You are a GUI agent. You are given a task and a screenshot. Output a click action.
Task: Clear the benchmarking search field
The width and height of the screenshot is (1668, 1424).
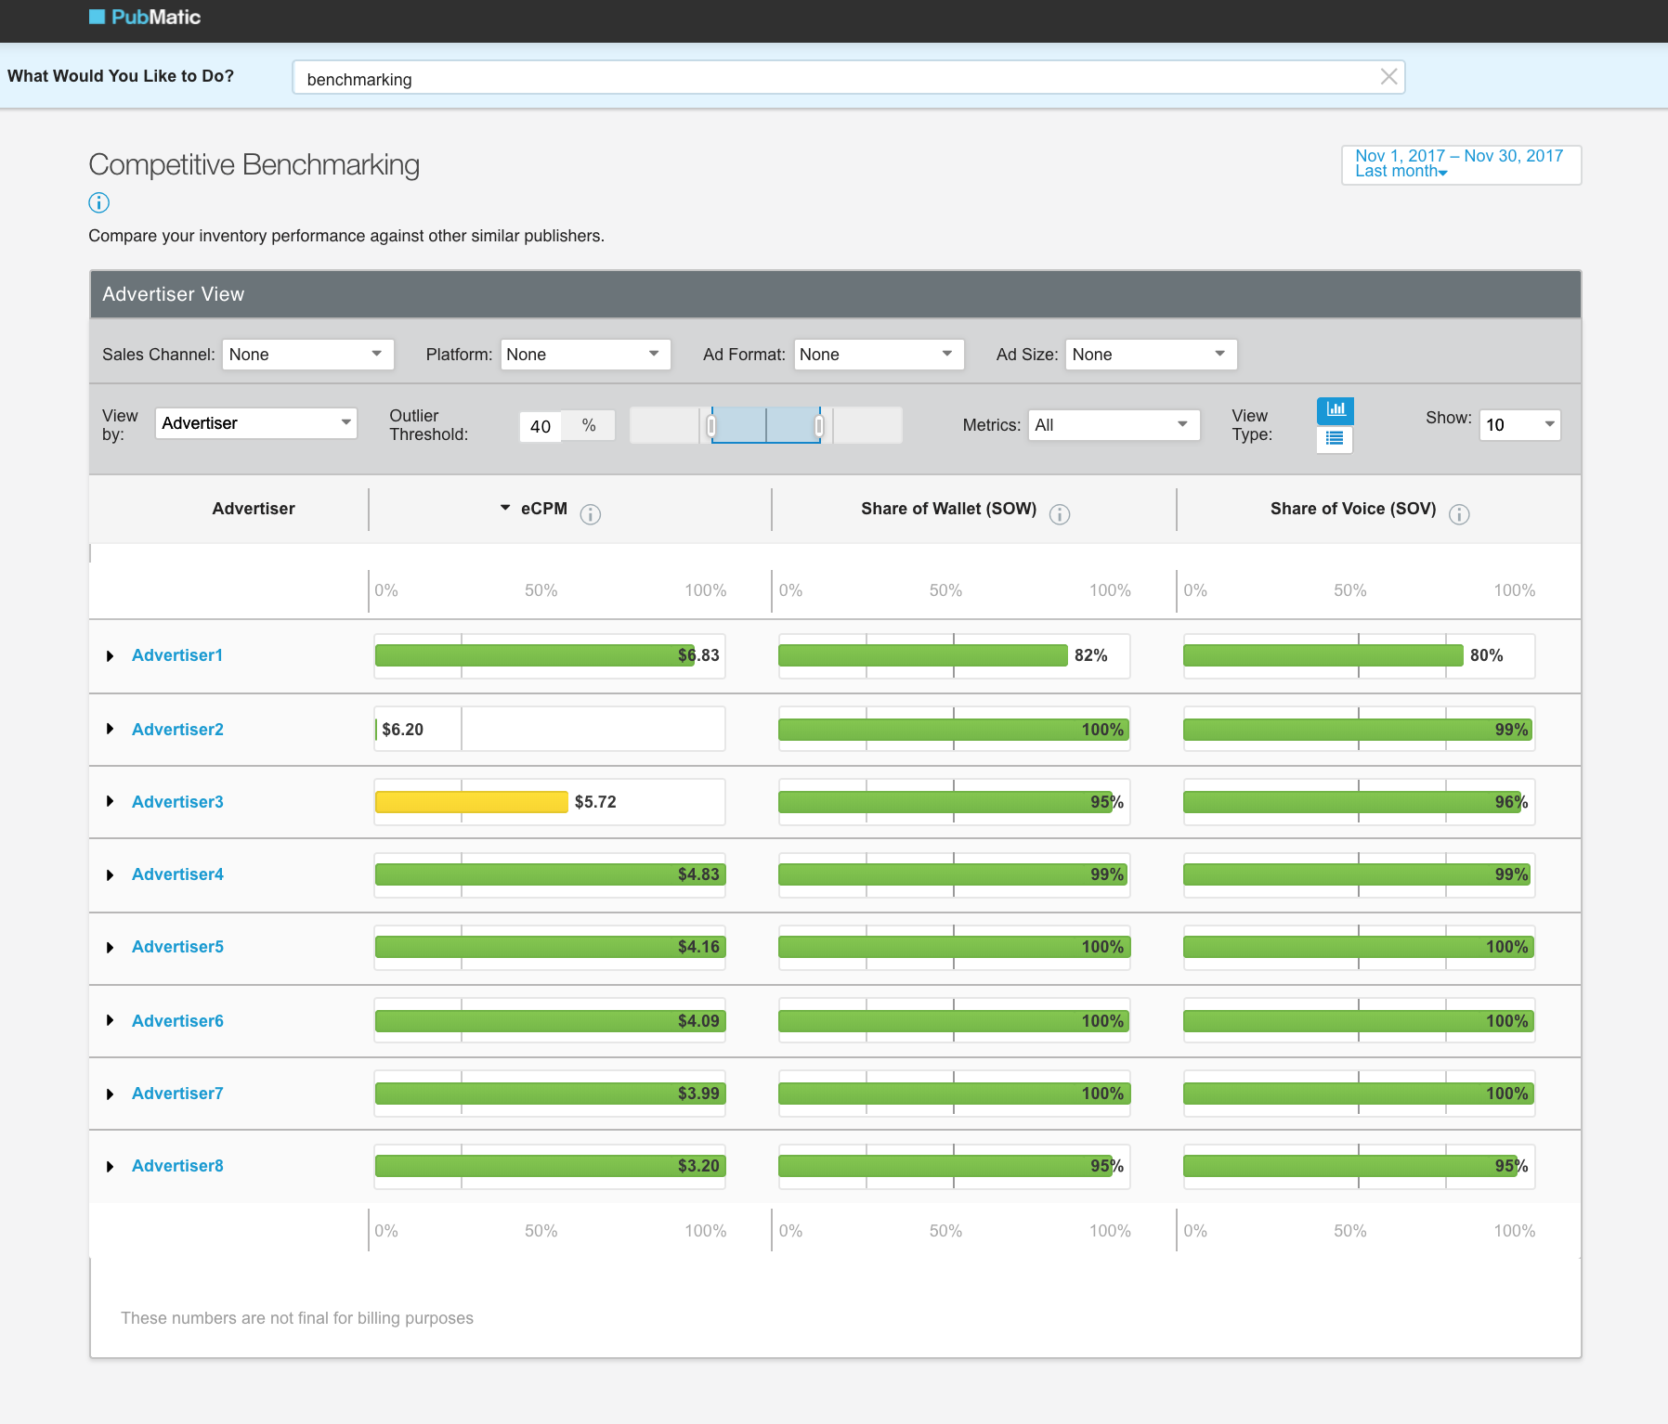[x=1388, y=77]
